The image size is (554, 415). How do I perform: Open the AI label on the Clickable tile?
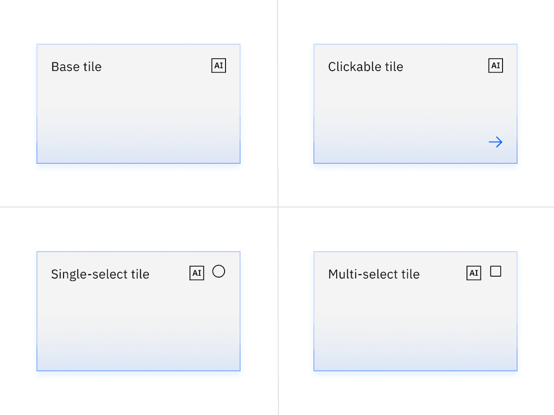(495, 65)
